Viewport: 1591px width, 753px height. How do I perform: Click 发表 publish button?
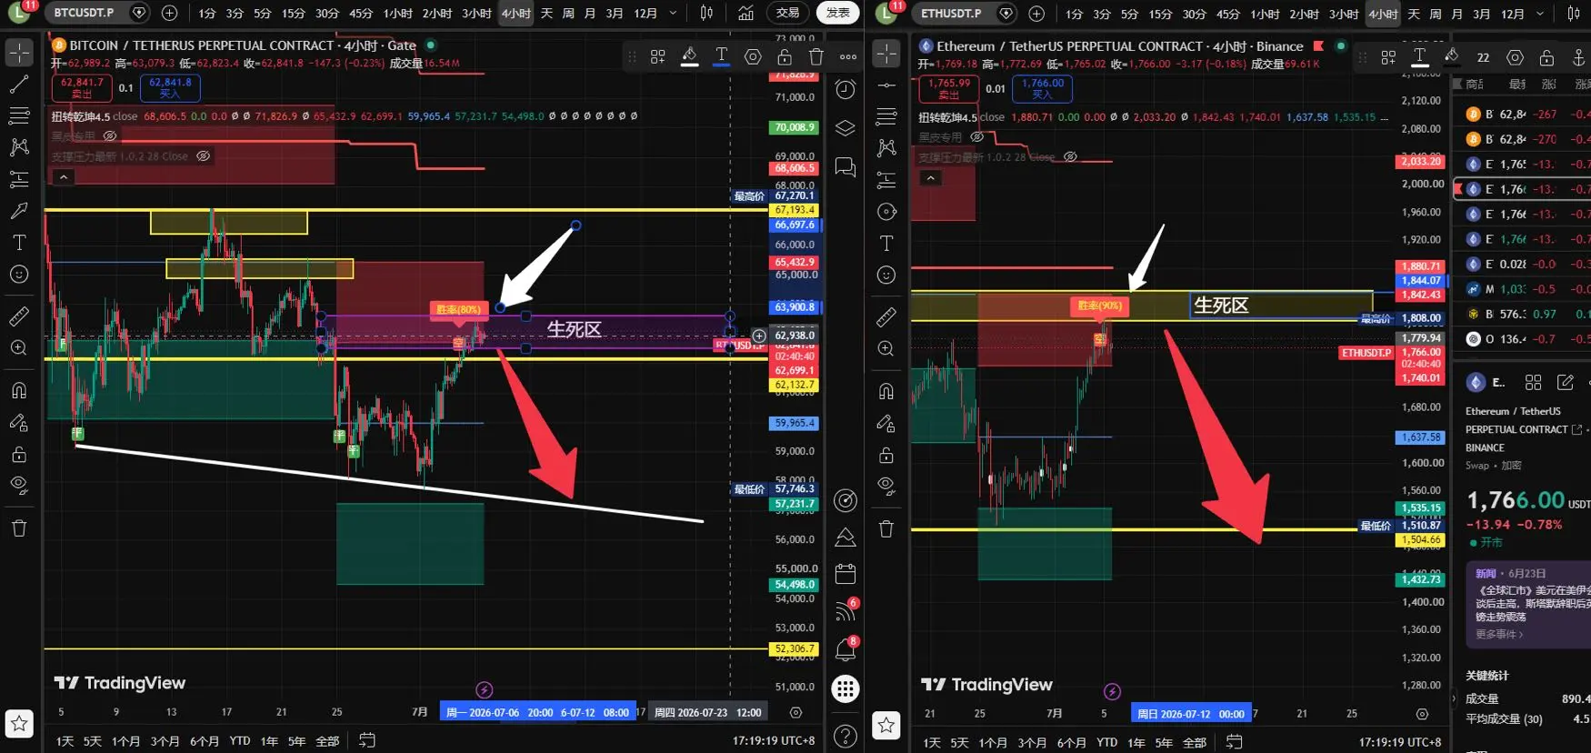coord(838,13)
